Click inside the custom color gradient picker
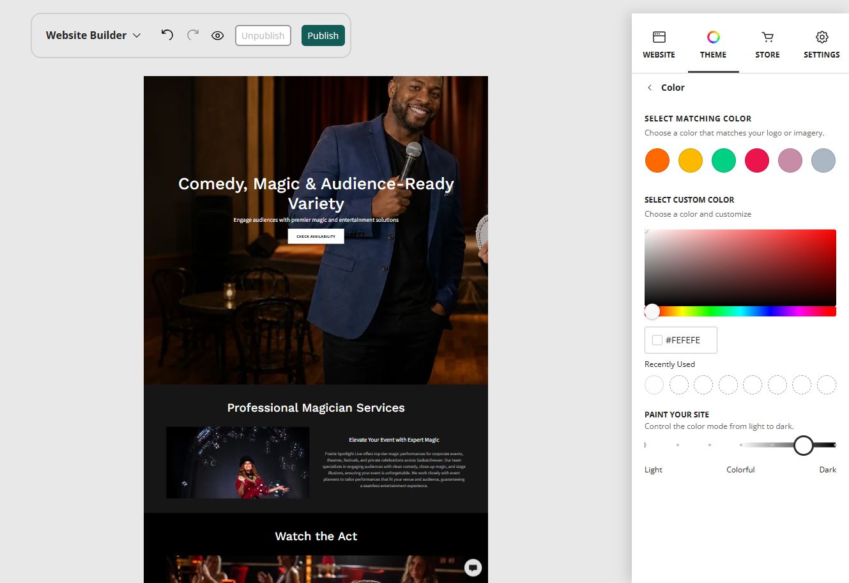The height and width of the screenshot is (583, 849). (740, 267)
